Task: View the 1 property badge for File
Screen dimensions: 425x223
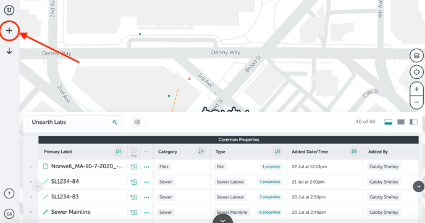Action: [x=271, y=166]
